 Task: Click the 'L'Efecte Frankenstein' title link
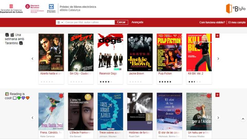pos(80,132)
